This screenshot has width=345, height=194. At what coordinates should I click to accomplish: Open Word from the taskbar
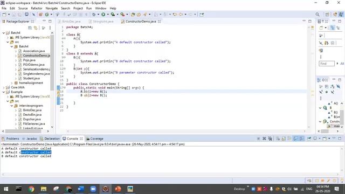coord(81,189)
